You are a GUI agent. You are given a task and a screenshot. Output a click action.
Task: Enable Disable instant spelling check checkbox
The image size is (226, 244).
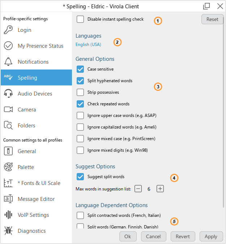pos(80,19)
